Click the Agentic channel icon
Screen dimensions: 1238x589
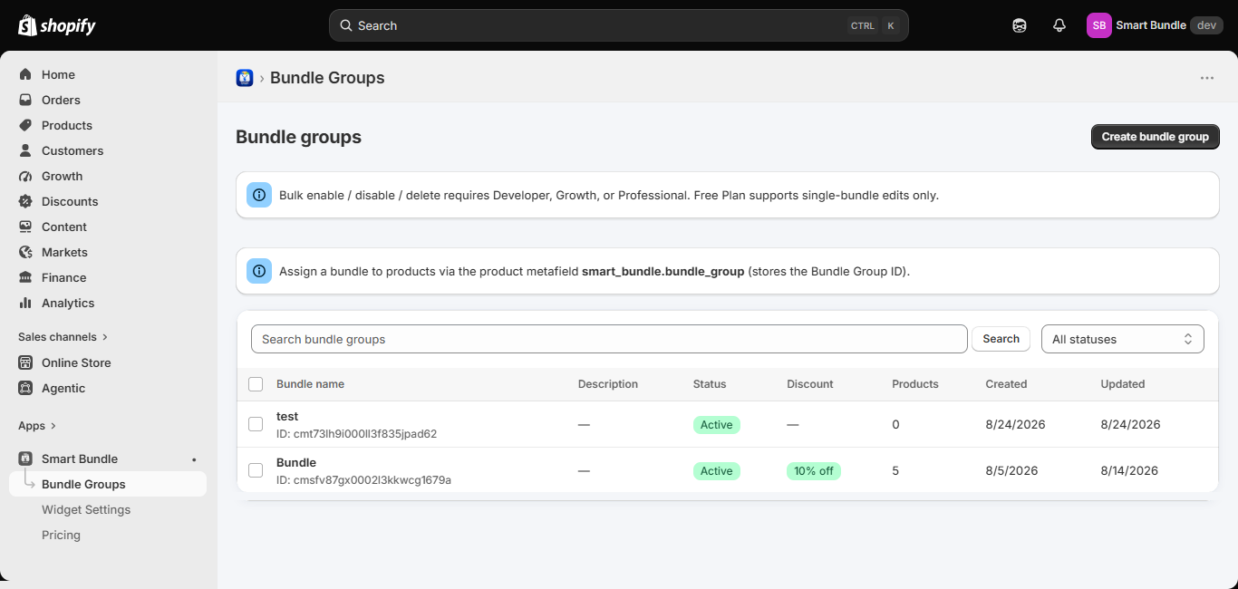[x=25, y=388]
